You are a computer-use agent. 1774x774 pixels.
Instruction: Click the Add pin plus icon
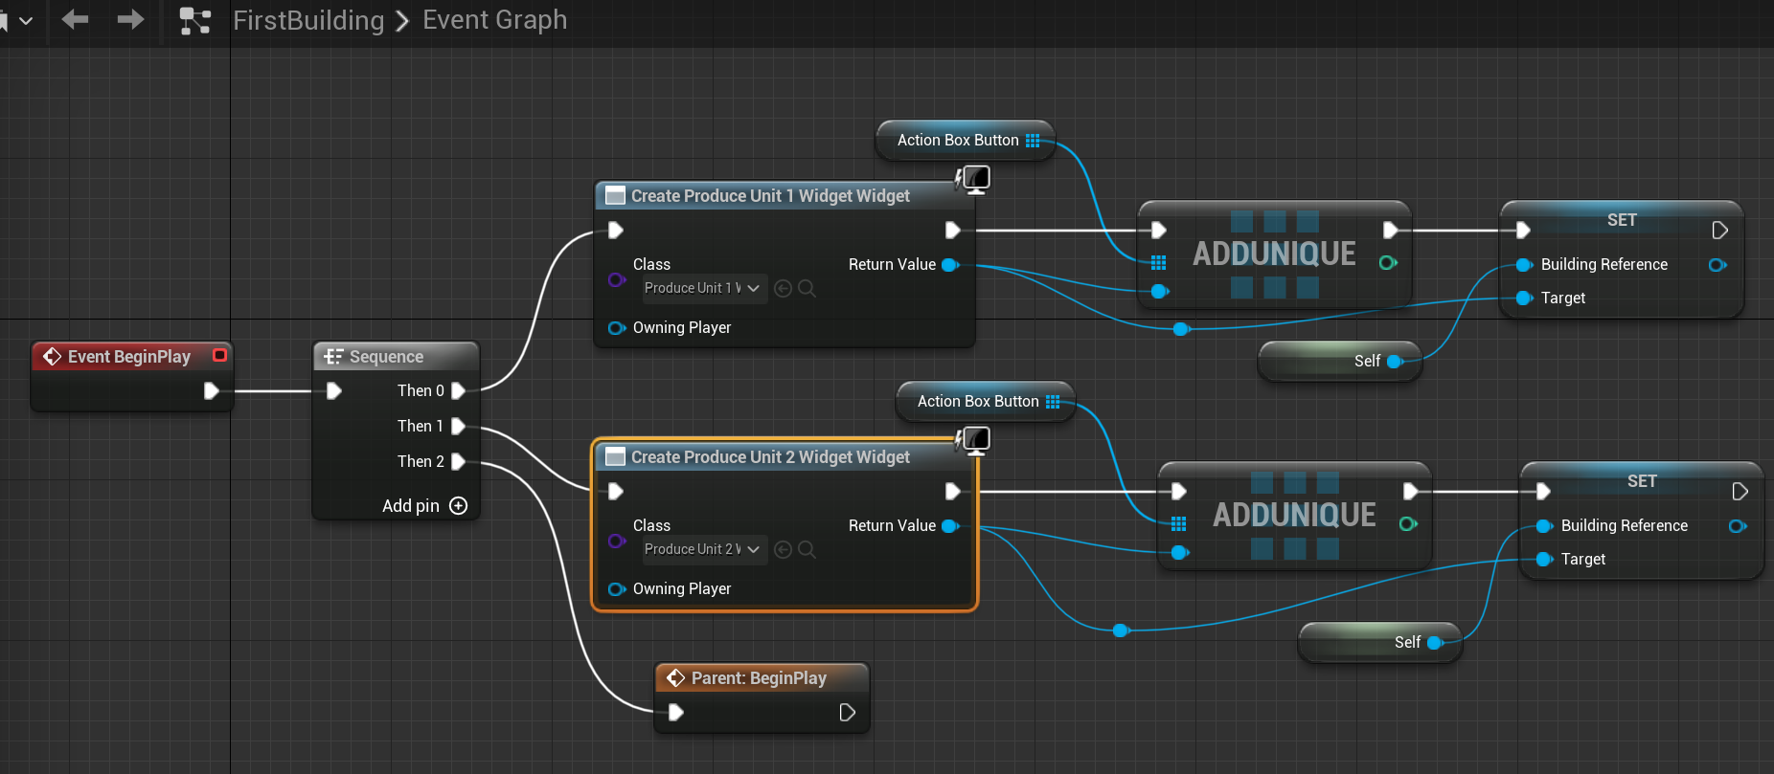459,506
